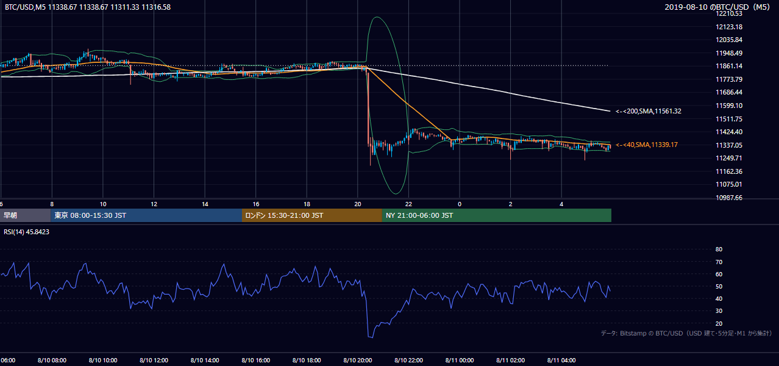
Task: Click date label 8/10 20:00
Action: [x=358, y=361]
